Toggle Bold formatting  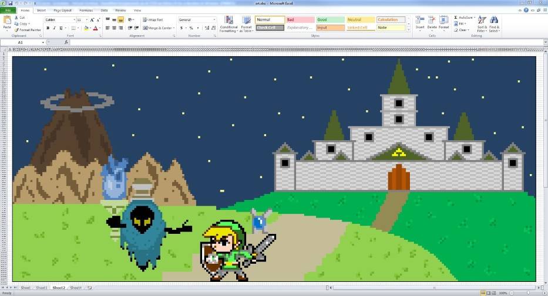pyautogui.click(x=48, y=28)
